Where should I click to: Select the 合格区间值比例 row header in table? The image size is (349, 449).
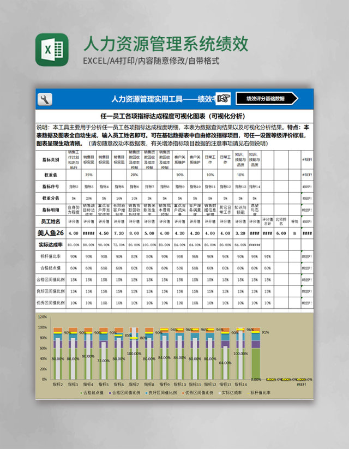51,280
